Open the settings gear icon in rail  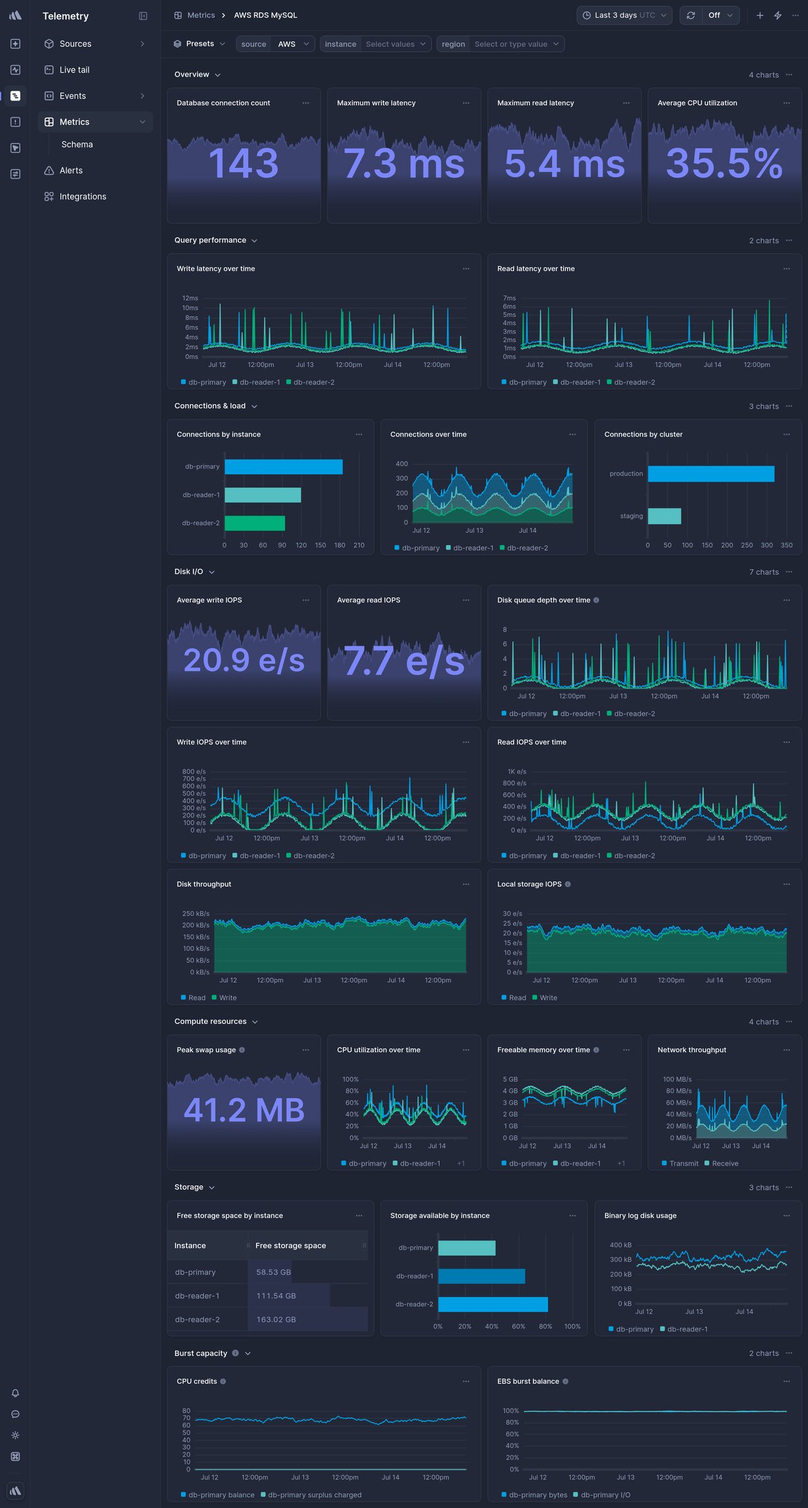point(15,1435)
